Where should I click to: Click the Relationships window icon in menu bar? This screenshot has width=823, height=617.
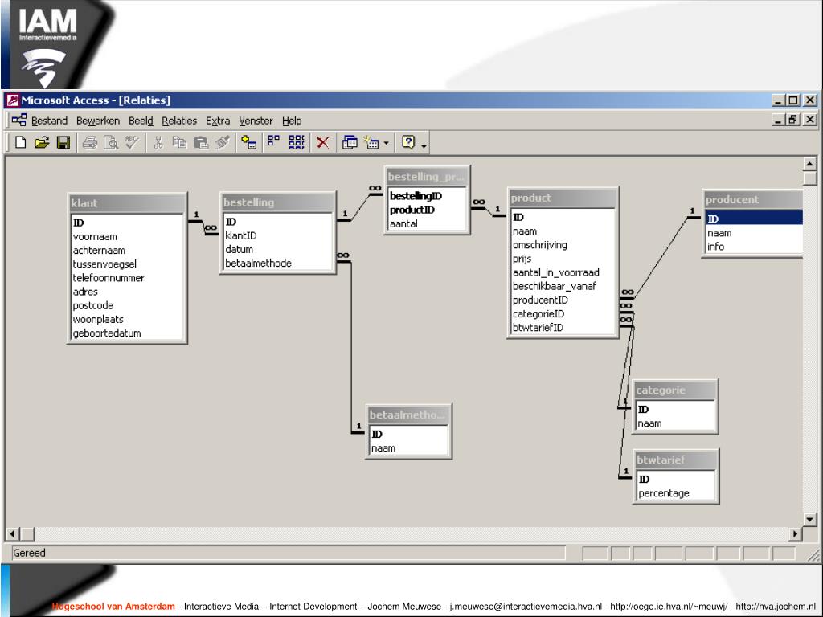pos(19,121)
